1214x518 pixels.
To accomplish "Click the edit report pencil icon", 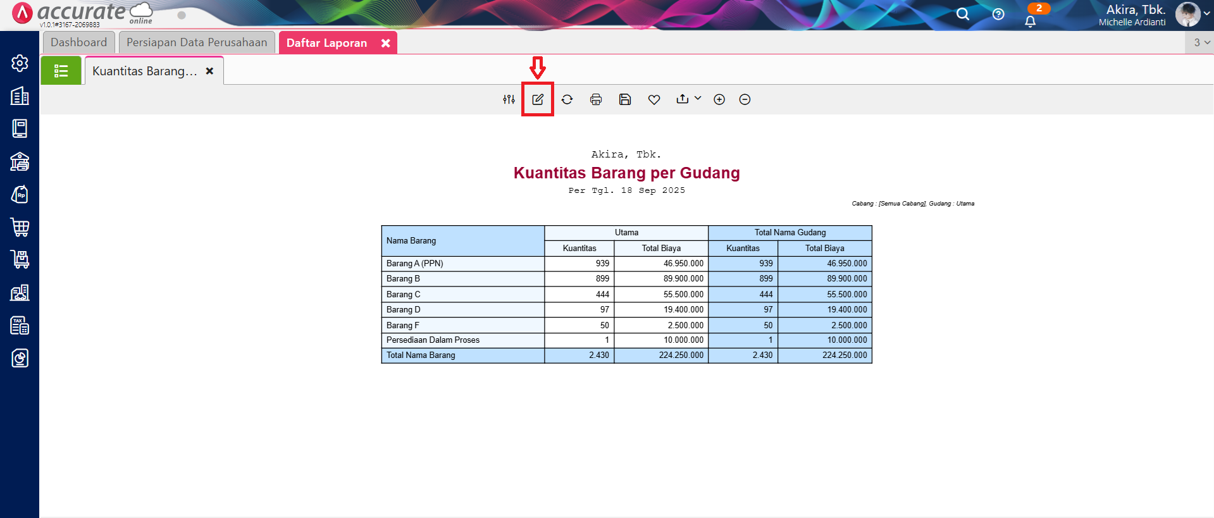I will [538, 99].
